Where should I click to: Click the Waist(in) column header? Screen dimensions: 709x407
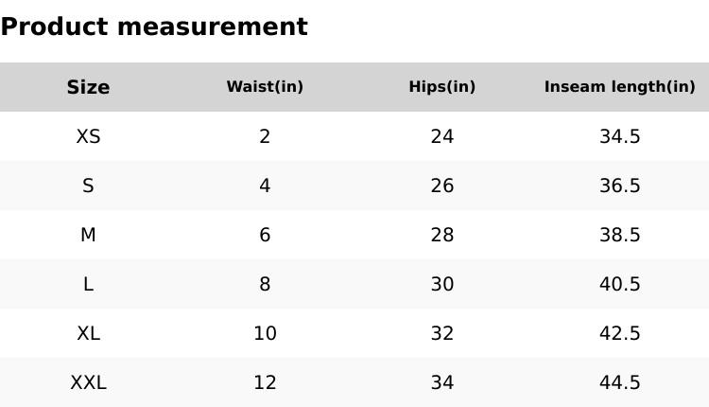(265, 87)
